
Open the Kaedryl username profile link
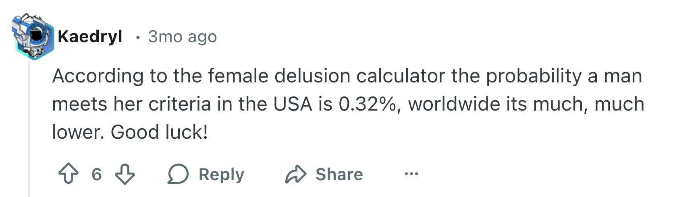coord(90,37)
